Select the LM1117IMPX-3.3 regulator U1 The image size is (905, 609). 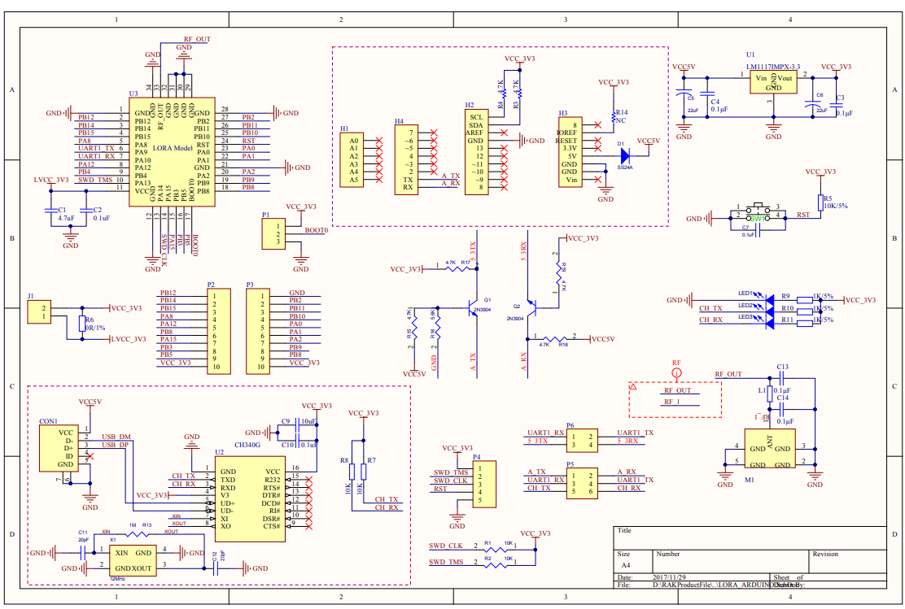click(772, 80)
